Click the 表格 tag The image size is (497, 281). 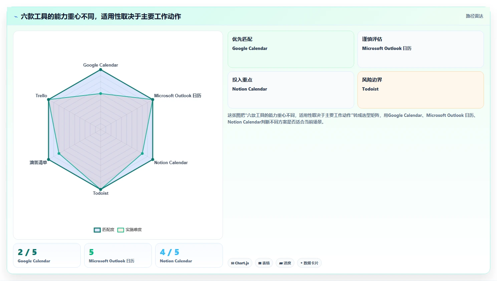(x=264, y=263)
